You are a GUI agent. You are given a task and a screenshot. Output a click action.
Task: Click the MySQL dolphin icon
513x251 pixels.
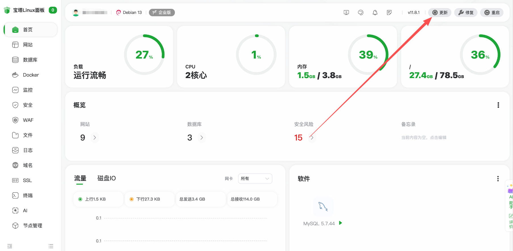point(323,206)
